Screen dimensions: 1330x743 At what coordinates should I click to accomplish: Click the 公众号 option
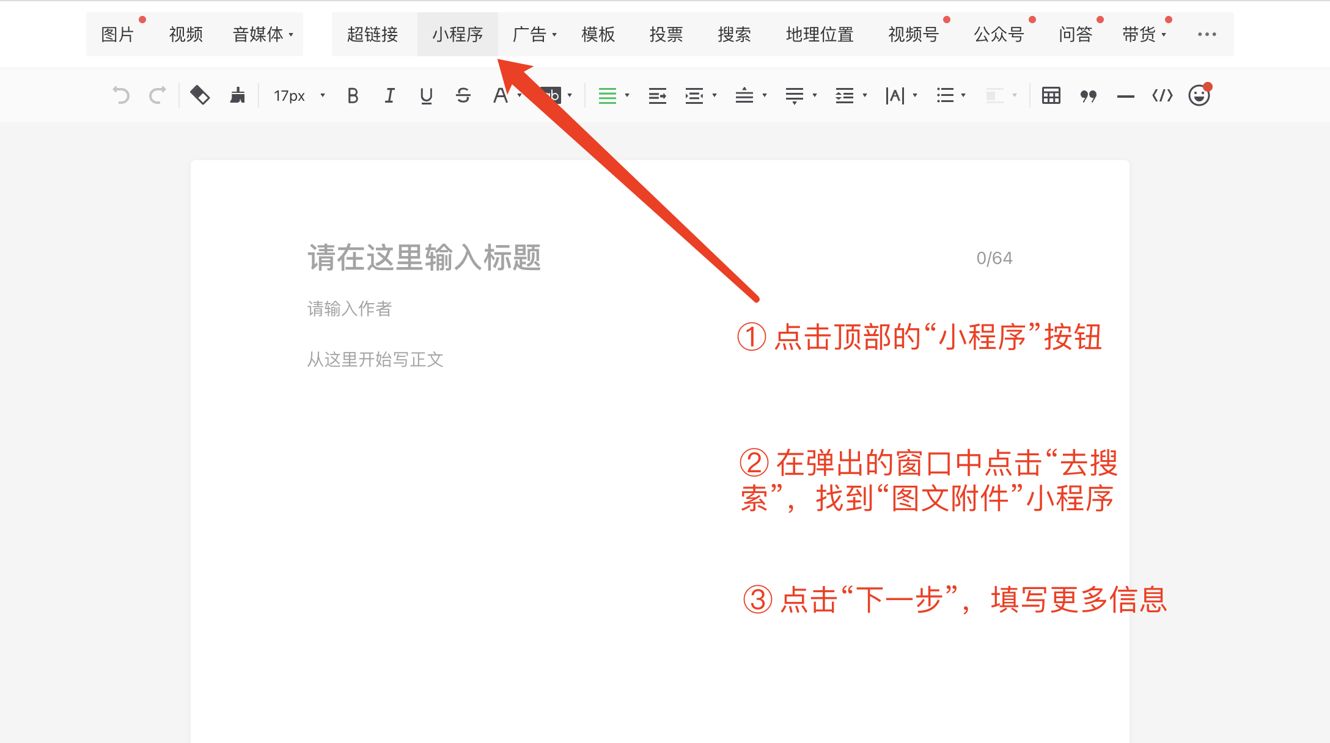click(999, 34)
